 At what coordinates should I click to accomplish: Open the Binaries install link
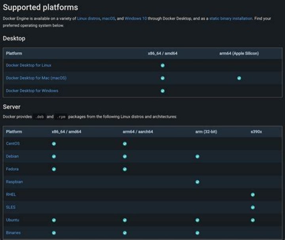(x=13, y=233)
